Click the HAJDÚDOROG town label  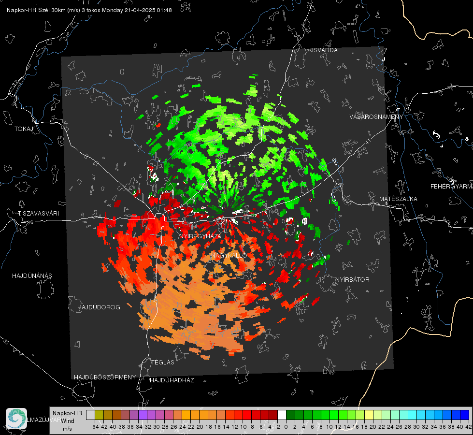pyautogui.click(x=99, y=307)
